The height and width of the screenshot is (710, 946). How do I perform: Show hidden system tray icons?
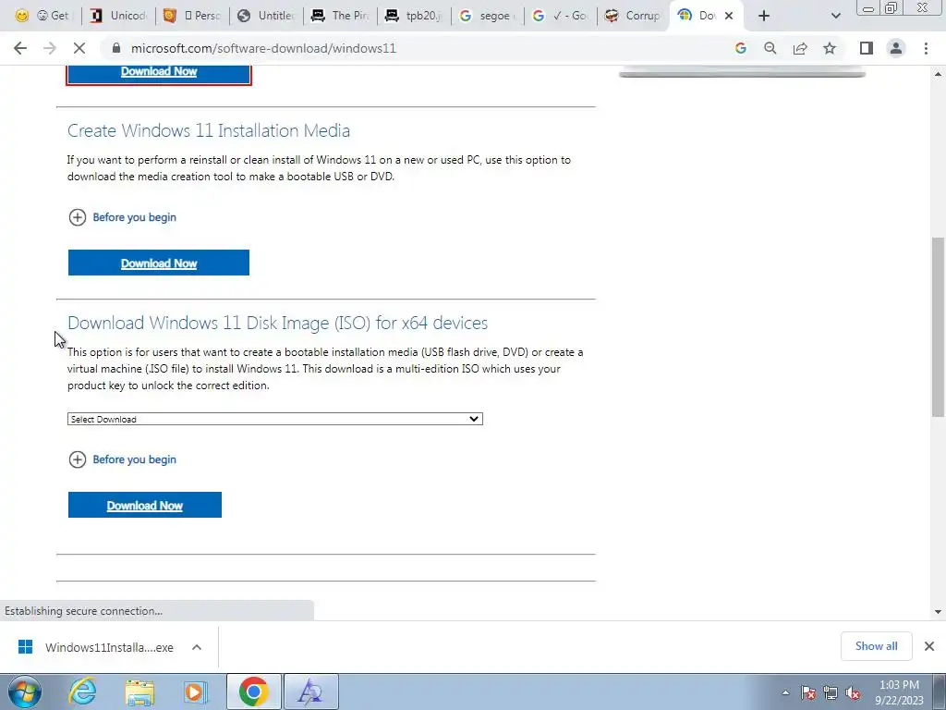[x=785, y=692]
